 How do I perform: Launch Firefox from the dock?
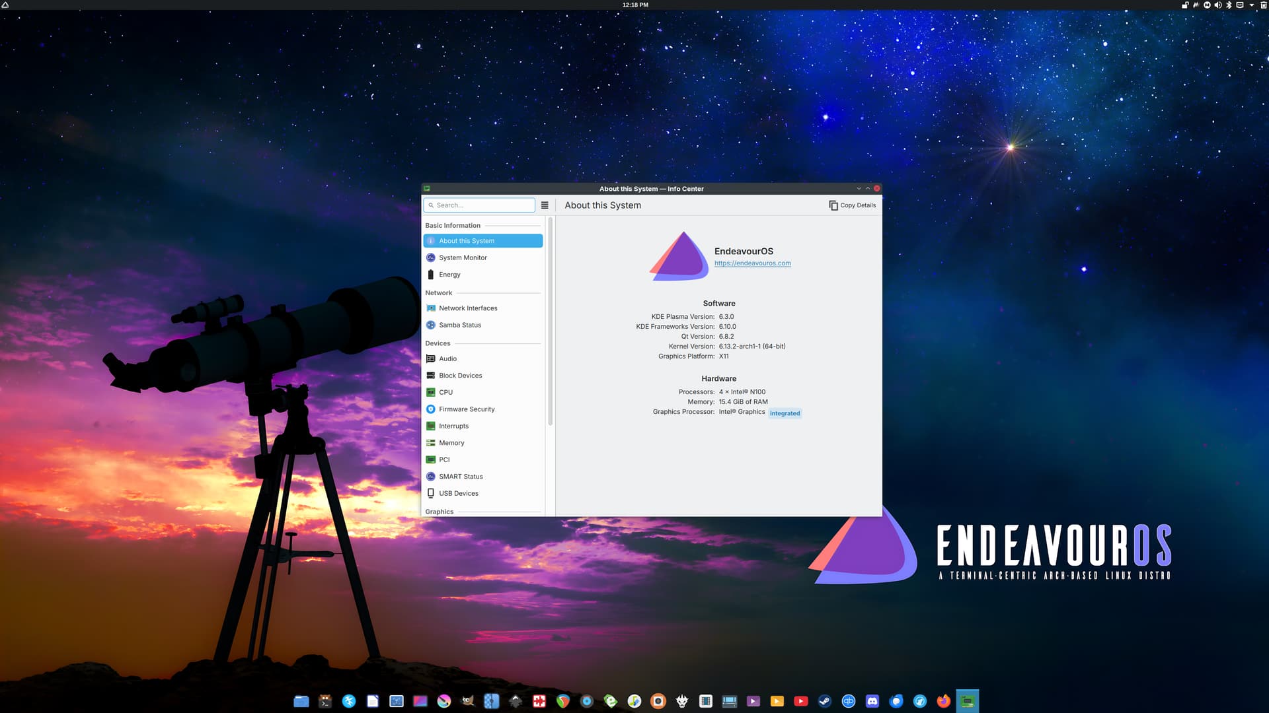click(x=944, y=701)
